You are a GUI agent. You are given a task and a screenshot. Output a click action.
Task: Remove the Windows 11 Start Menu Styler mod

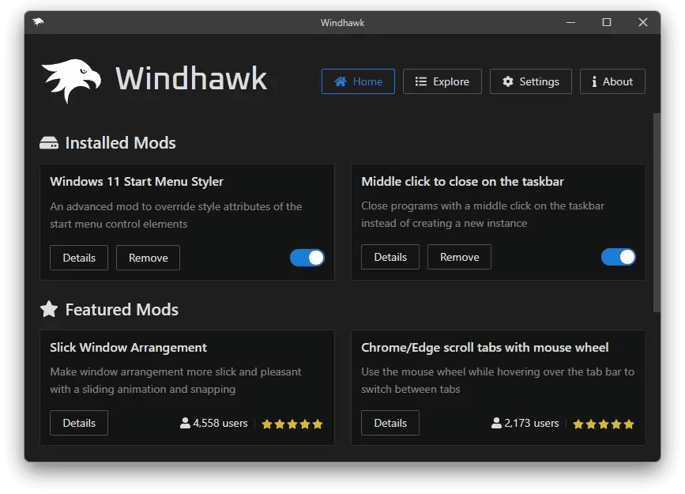[148, 258]
